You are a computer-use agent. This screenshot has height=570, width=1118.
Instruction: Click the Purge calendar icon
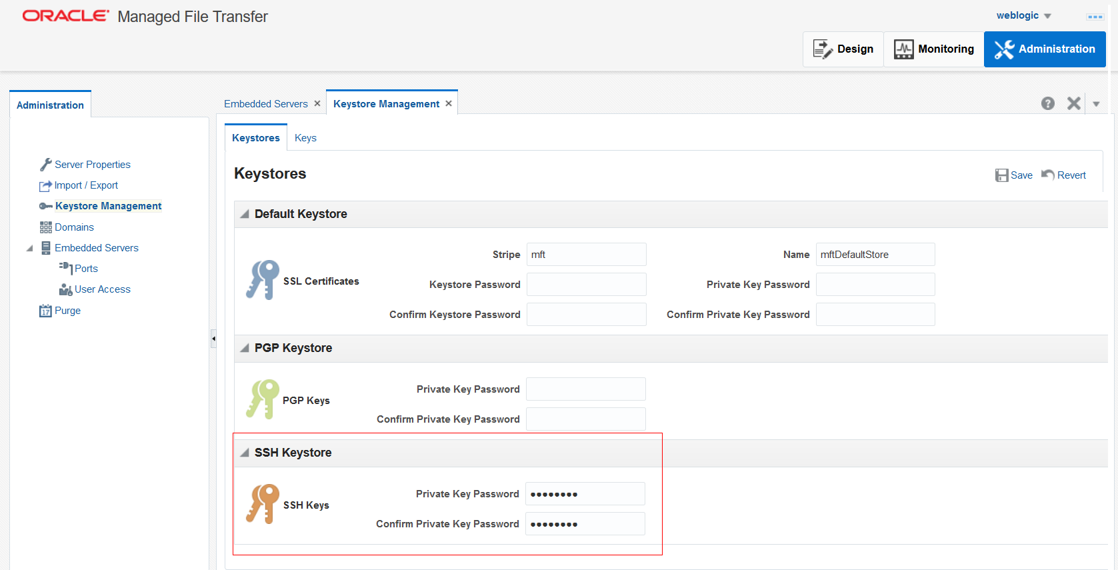point(45,311)
